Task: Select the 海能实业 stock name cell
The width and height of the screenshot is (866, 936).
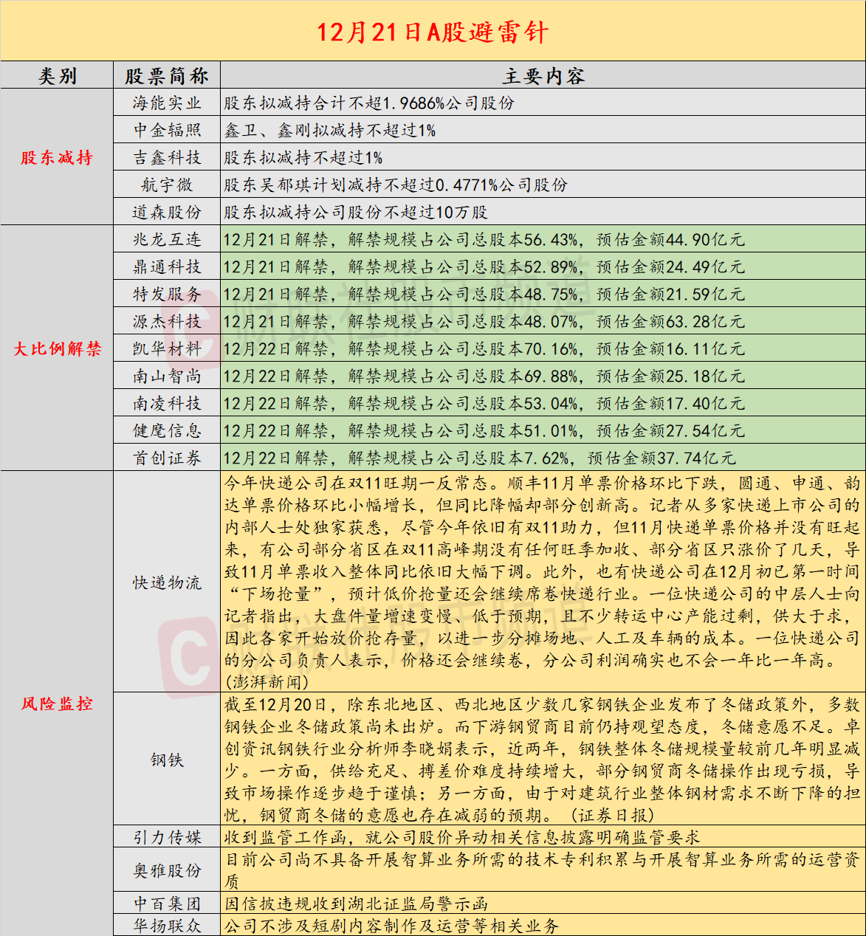Action: [x=167, y=103]
